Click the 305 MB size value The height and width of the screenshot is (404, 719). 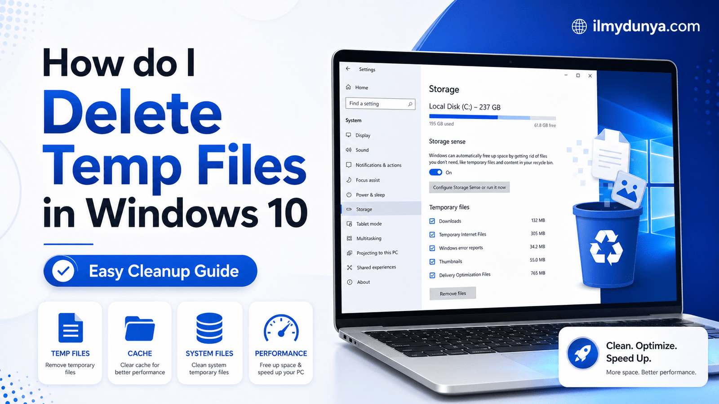coord(537,233)
